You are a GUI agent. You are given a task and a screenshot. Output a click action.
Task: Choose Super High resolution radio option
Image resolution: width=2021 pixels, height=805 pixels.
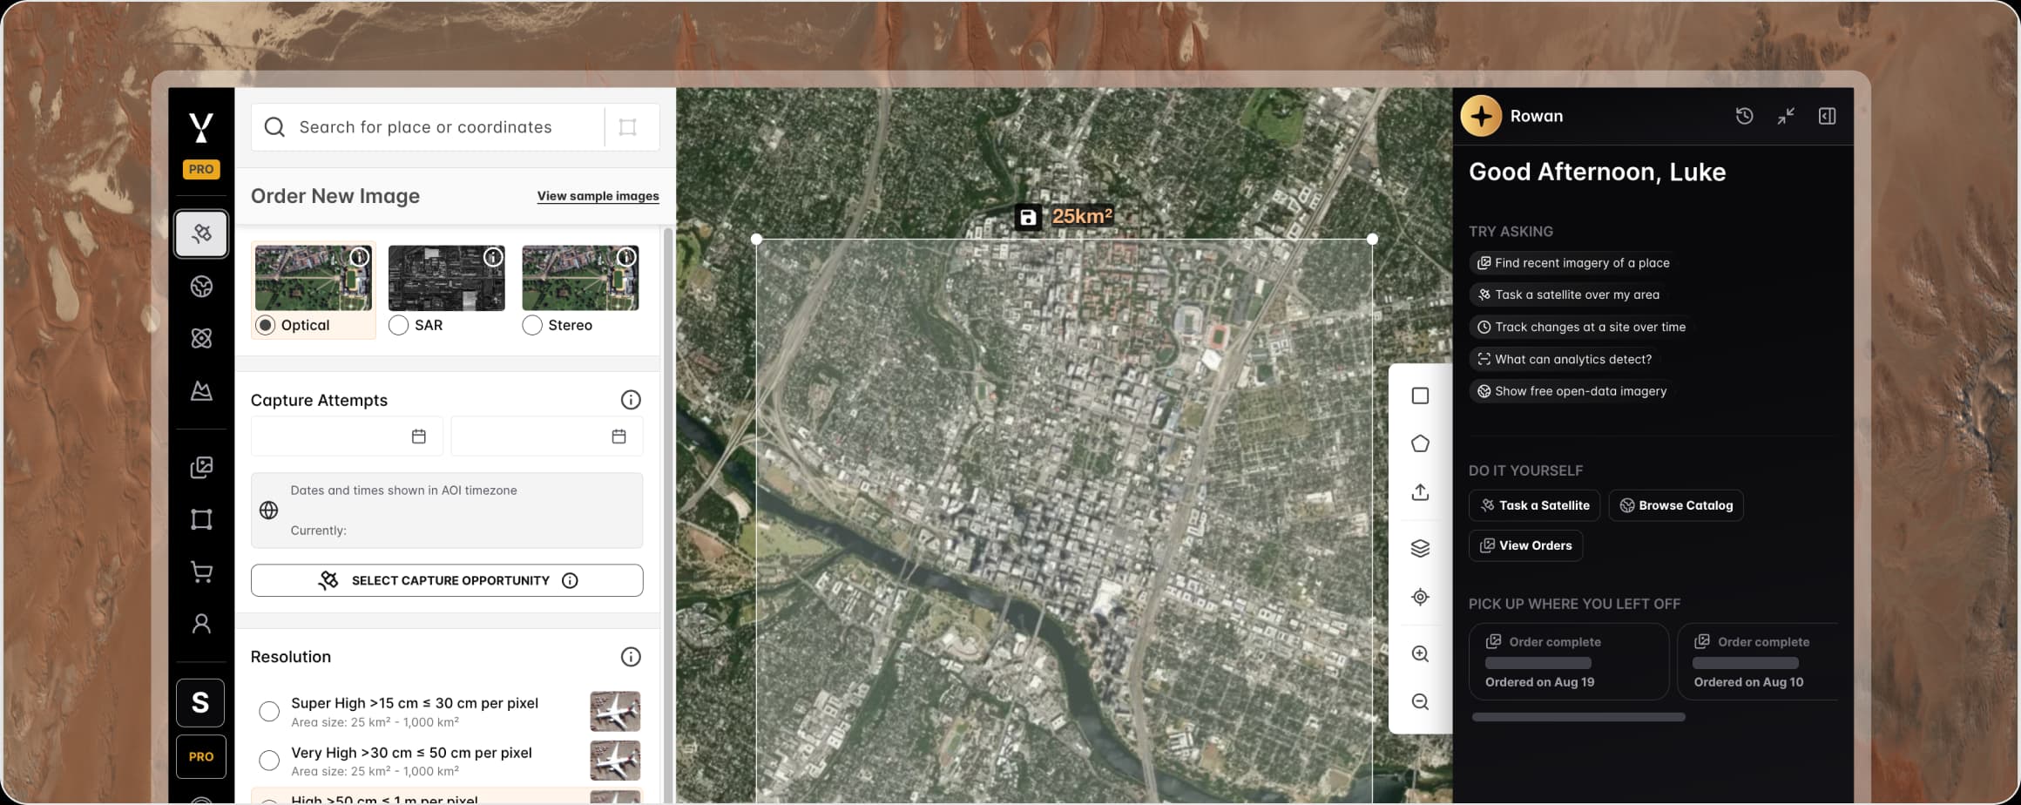coord(269,712)
